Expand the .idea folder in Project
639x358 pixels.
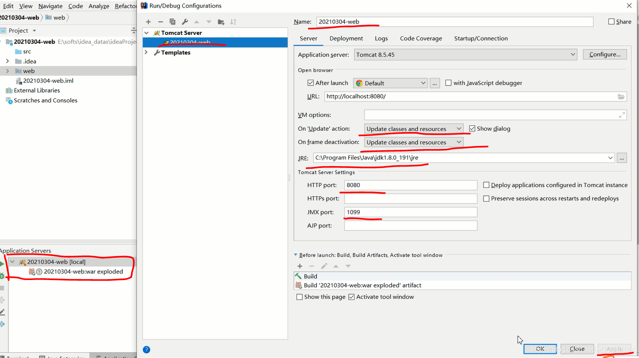tap(7, 61)
